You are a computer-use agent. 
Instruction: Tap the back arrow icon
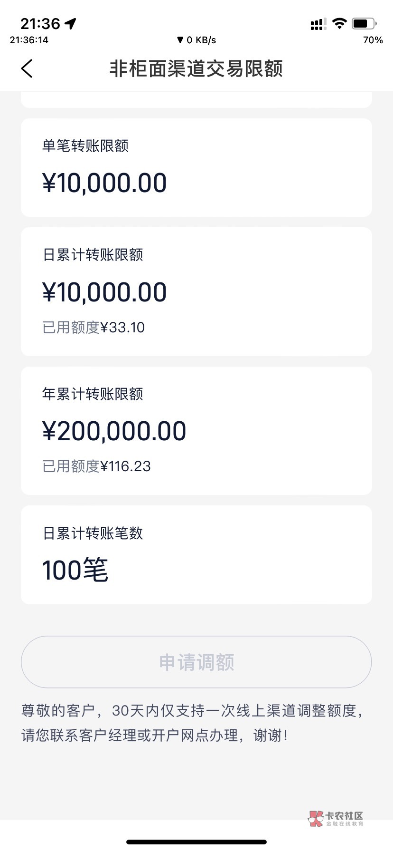point(27,68)
